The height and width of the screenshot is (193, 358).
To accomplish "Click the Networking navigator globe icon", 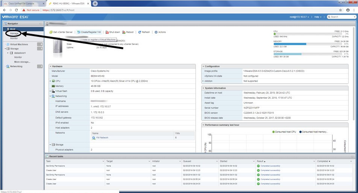I will coord(8,66).
